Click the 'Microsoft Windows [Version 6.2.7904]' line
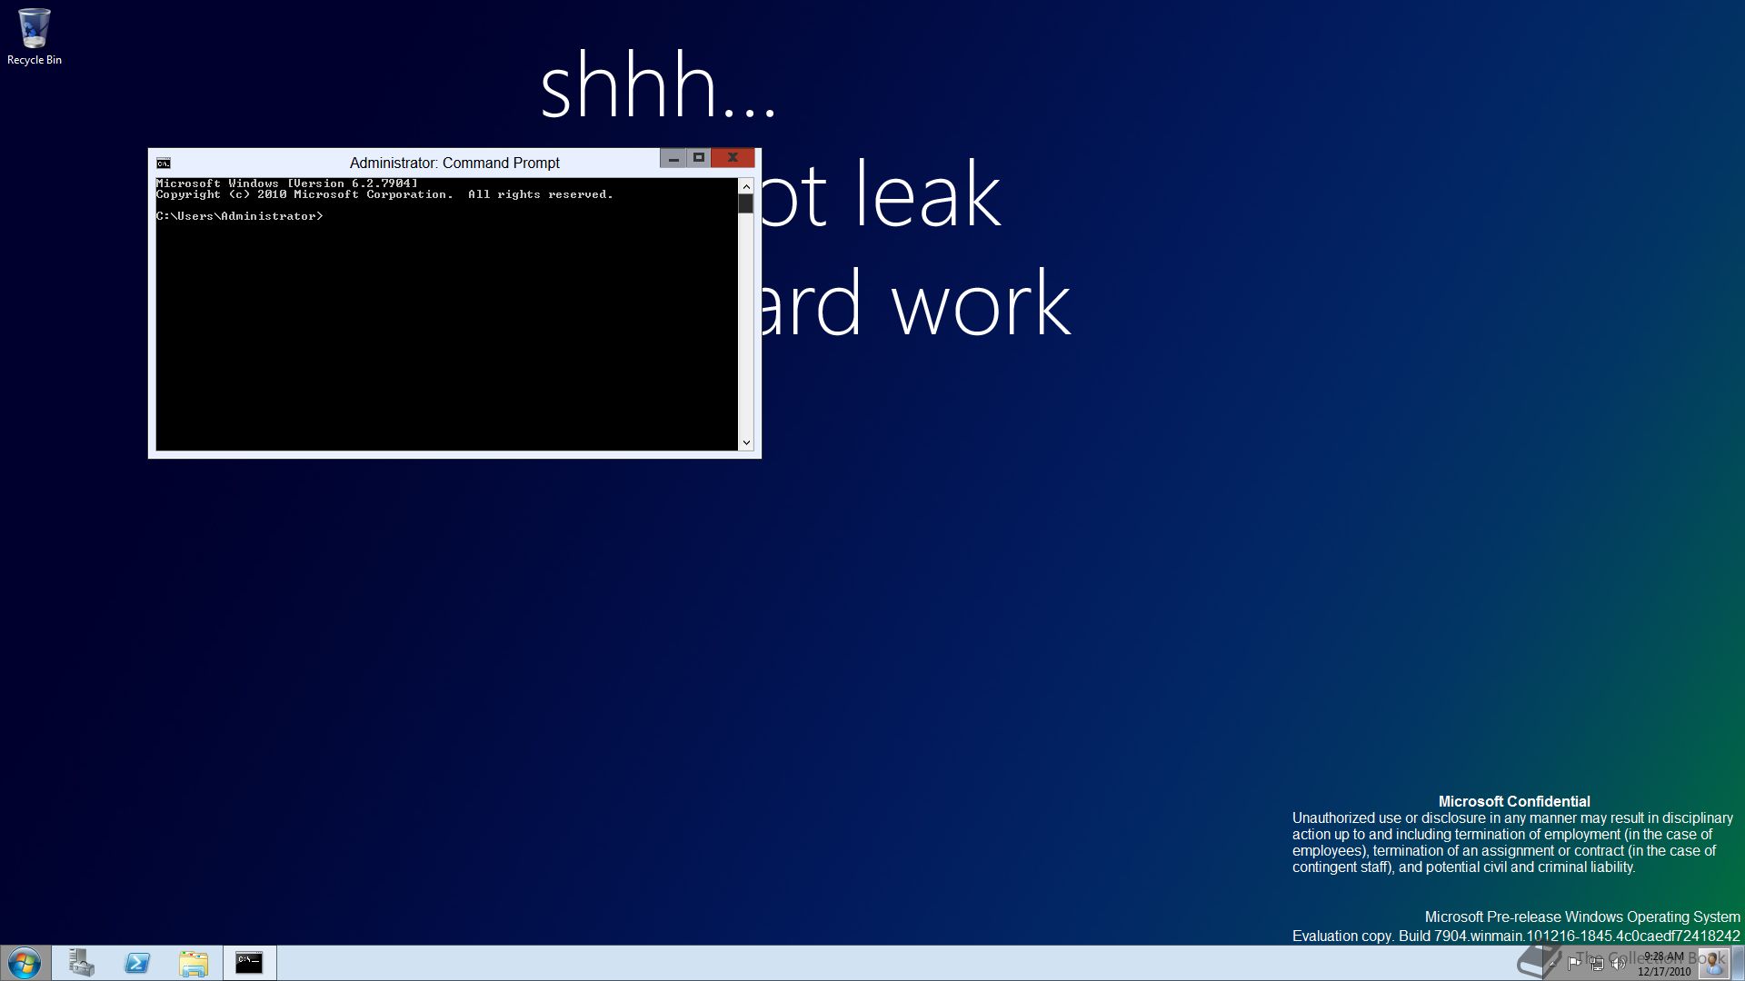Viewport: 1745px width, 981px height. point(287,183)
